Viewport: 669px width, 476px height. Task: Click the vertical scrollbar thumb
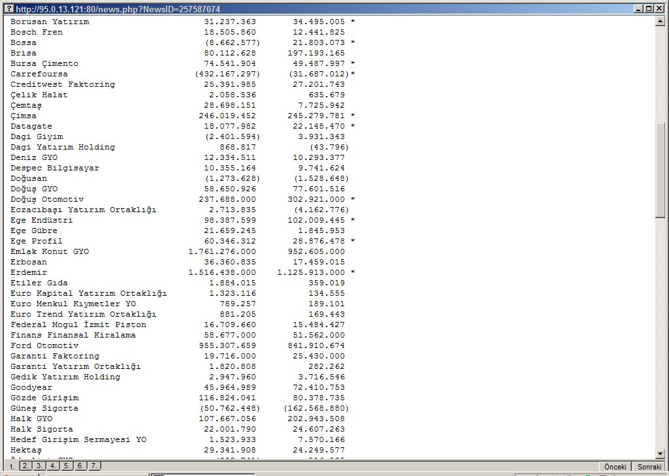coord(661,170)
